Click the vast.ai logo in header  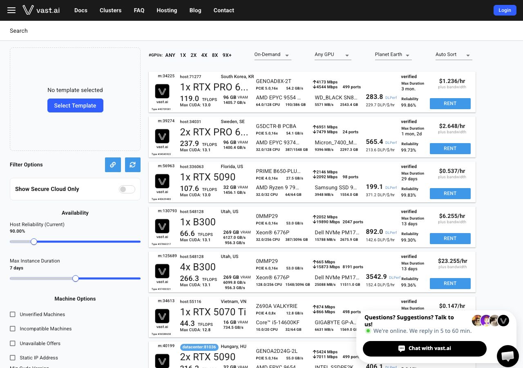click(x=41, y=10)
